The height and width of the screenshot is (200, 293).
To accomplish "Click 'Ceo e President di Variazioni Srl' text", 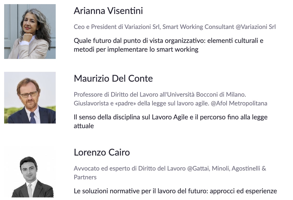I will [117, 27].
